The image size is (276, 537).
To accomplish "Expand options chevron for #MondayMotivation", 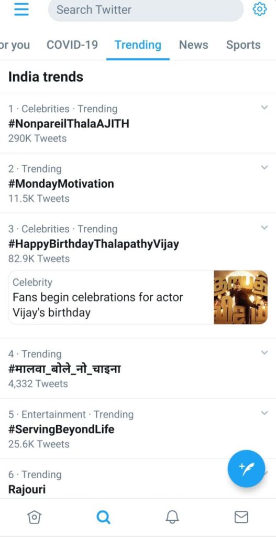I will (x=264, y=167).
